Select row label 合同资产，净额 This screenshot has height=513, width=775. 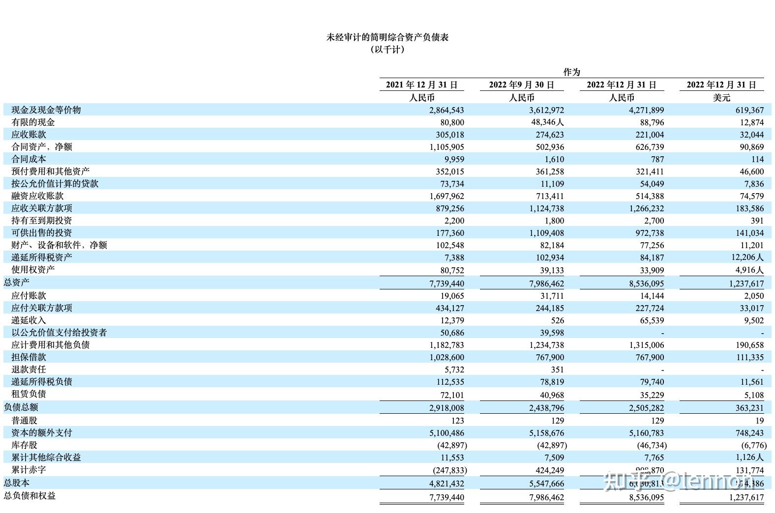click(x=42, y=146)
